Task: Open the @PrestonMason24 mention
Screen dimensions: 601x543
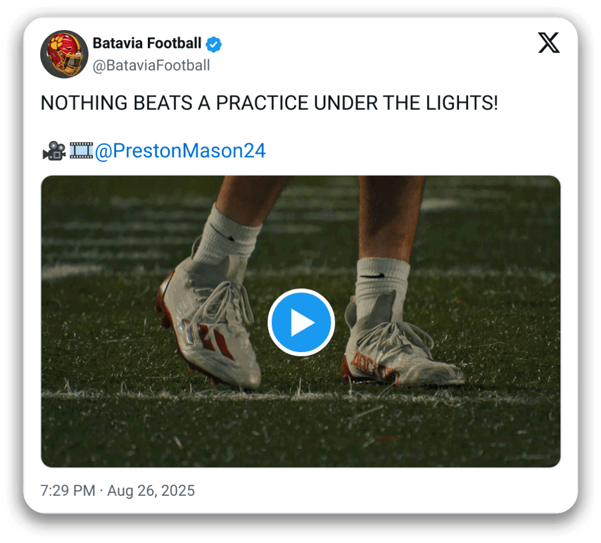Action: pyautogui.click(x=180, y=151)
